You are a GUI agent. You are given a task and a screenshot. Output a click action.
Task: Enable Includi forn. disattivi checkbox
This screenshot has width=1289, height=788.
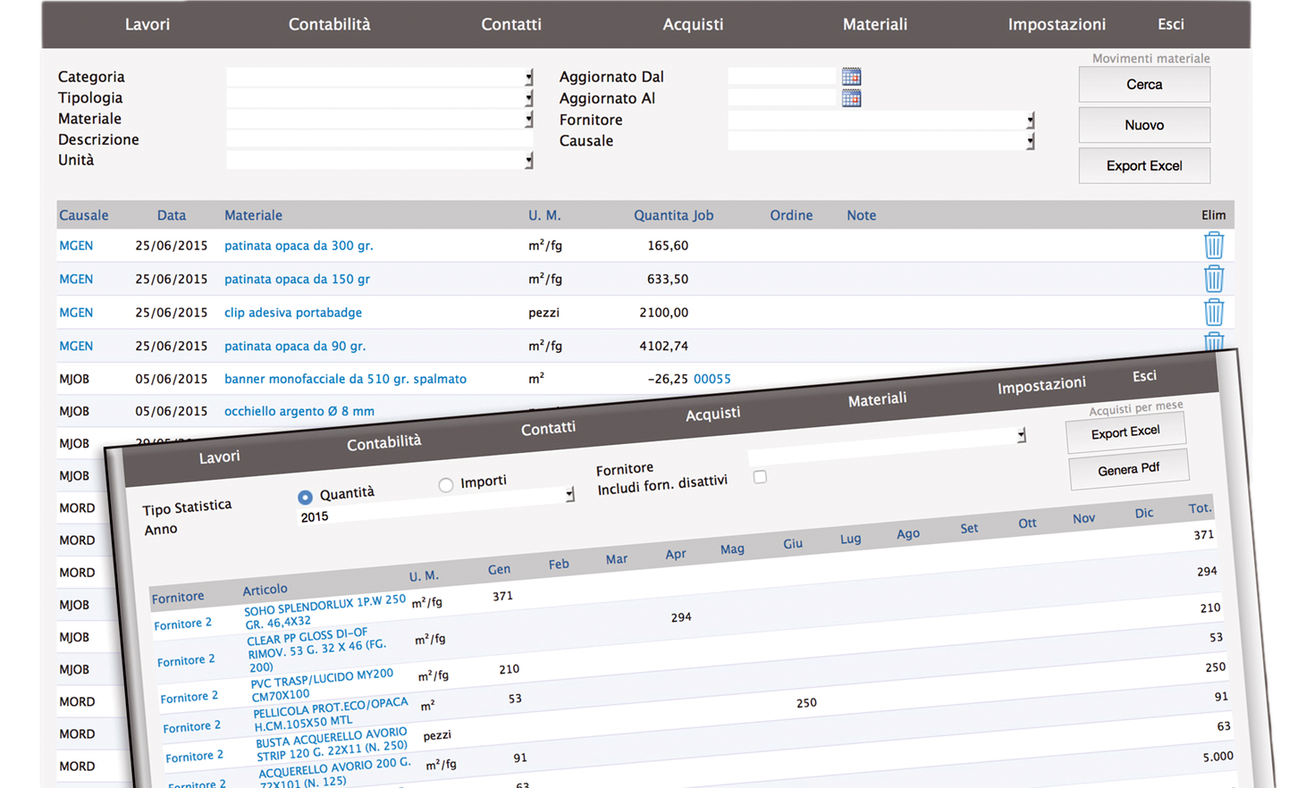[x=760, y=477]
